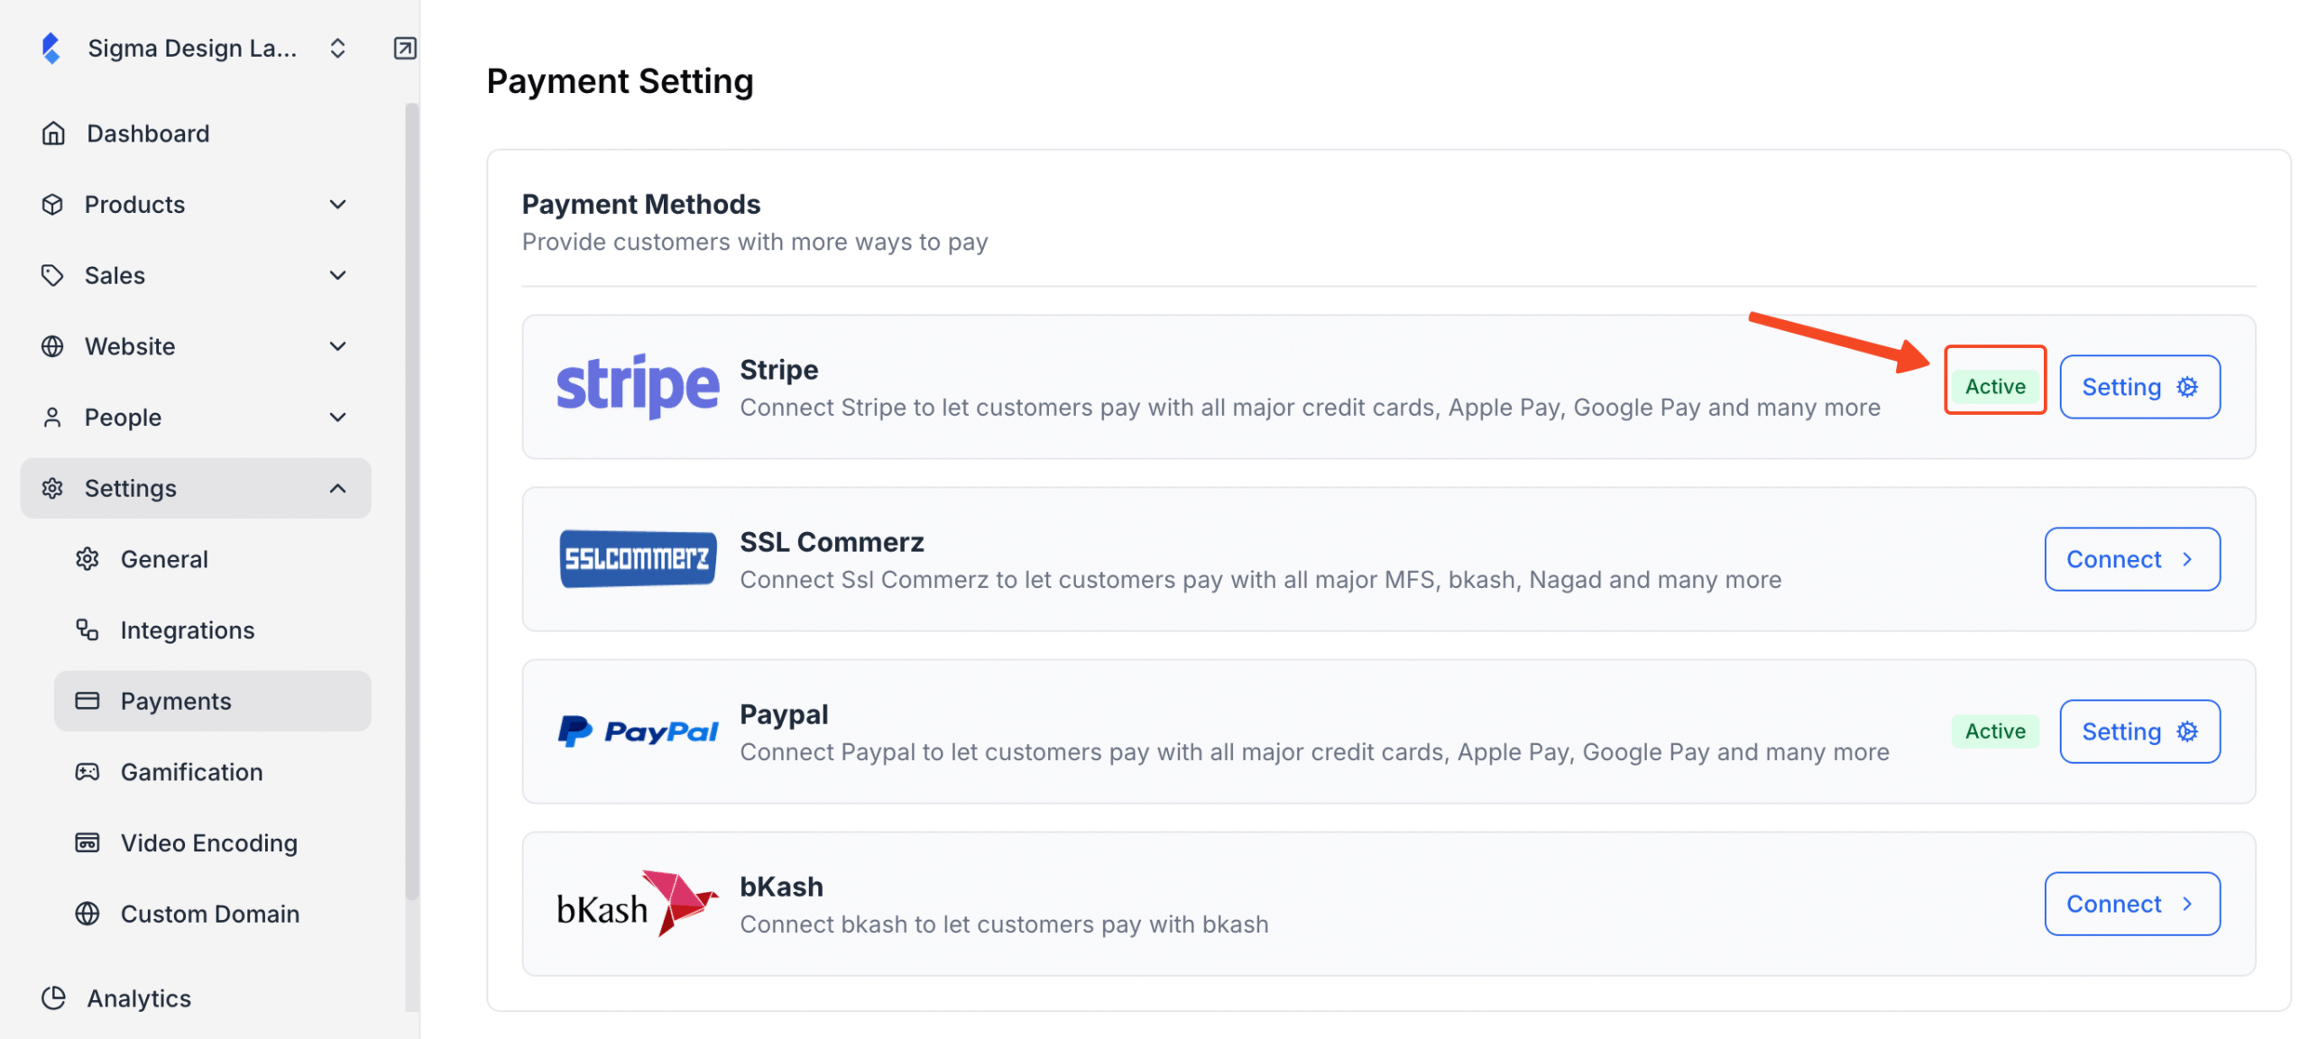The image size is (2309, 1039).
Task: Expand the Website section
Action: (x=338, y=345)
